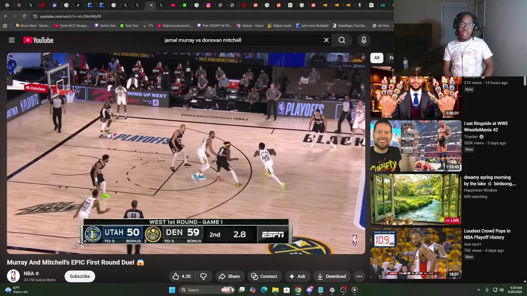Show hidden system tray icons chevron

coord(478,290)
